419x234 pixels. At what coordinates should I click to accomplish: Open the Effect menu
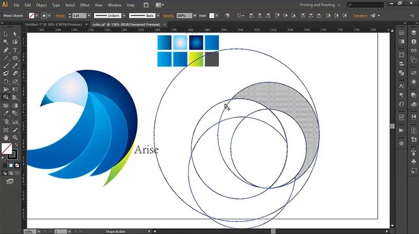point(85,5)
